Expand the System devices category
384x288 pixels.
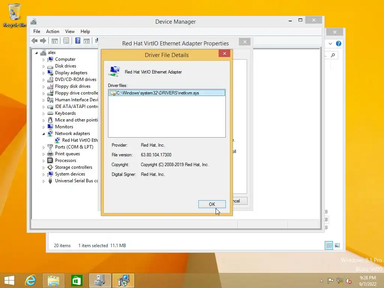click(43, 174)
